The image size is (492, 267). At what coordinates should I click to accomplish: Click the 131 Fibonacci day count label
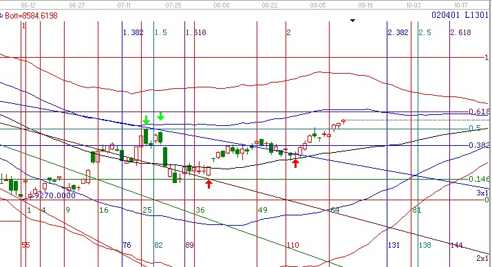[394, 245]
